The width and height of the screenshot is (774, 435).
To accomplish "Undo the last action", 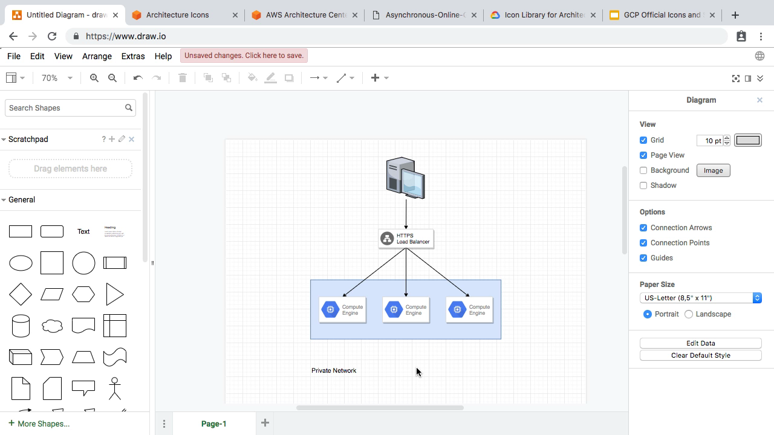I will tap(138, 78).
